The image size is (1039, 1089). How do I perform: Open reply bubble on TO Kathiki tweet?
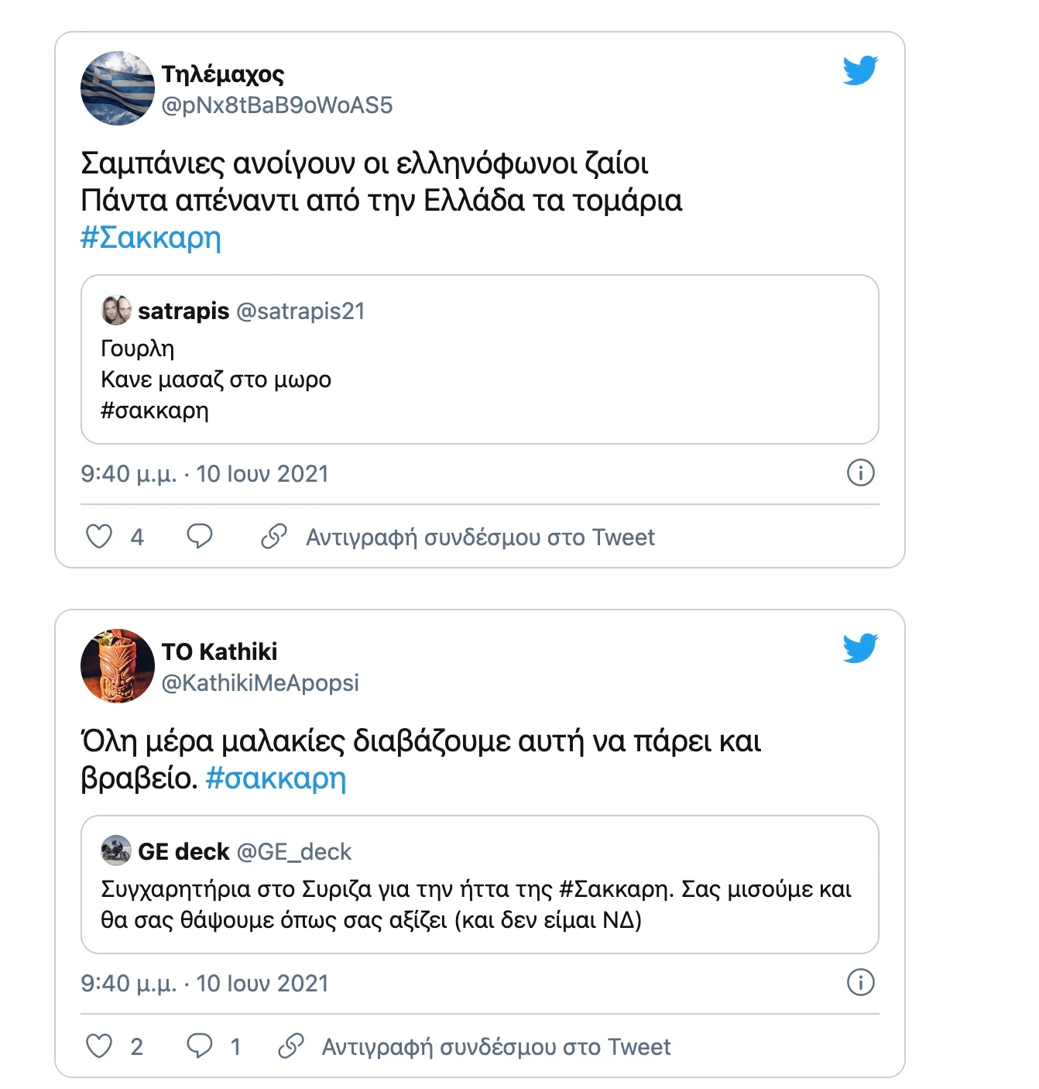pyautogui.click(x=200, y=1046)
